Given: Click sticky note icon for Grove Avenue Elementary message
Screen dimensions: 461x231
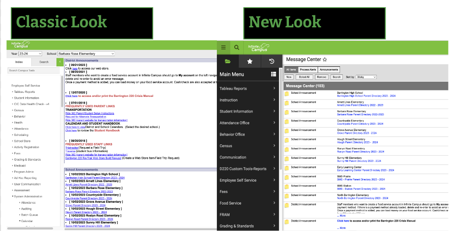Looking at the screenshot, I should tap(287, 131).
